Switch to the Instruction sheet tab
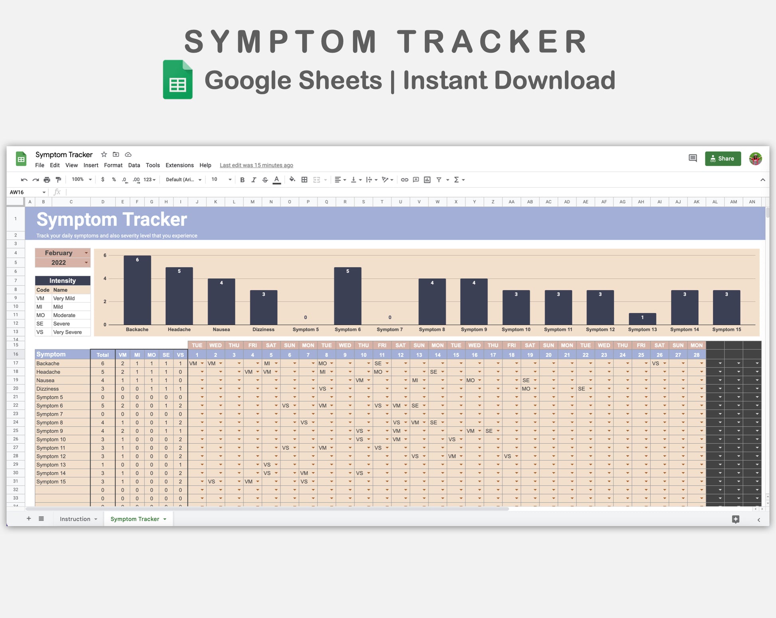This screenshot has width=776, height=618. 75,519
